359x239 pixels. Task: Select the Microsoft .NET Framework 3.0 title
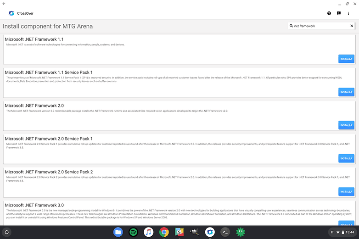[34, 205]
